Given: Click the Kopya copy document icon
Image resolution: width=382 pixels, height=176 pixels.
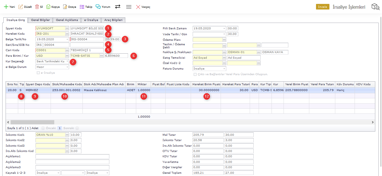Looking at the screenshot, I should [x=48, y=7].
